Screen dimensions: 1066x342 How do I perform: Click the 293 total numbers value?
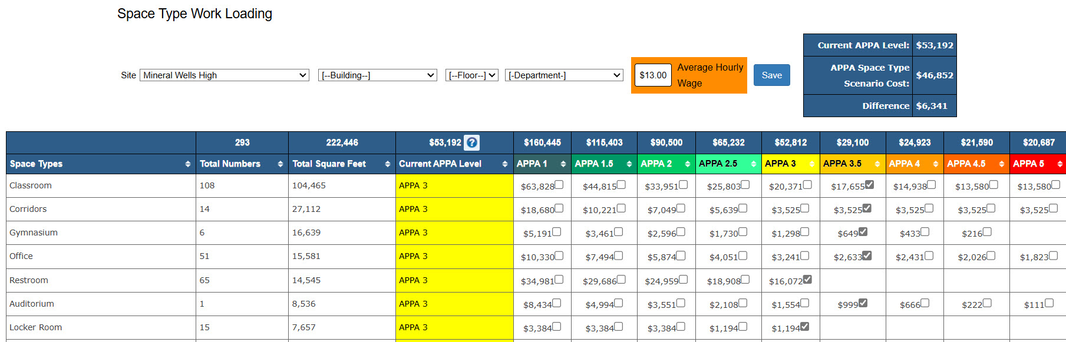(242, 142)
